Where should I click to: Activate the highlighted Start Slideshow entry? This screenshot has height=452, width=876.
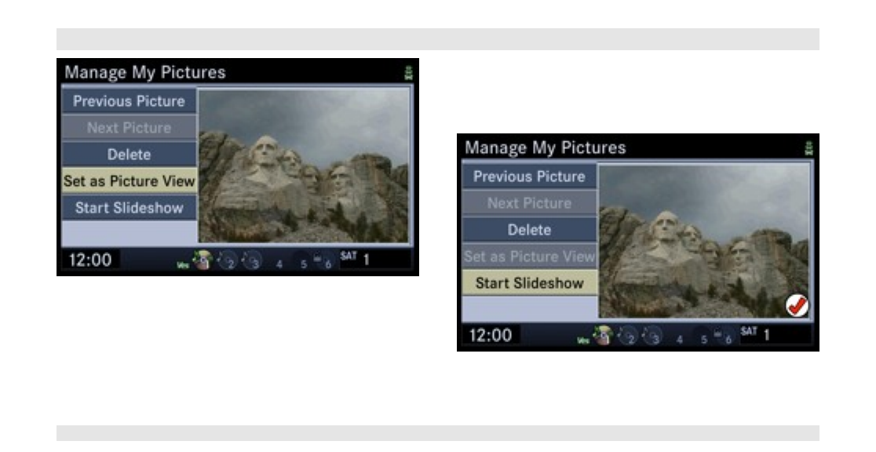[529, 283]
